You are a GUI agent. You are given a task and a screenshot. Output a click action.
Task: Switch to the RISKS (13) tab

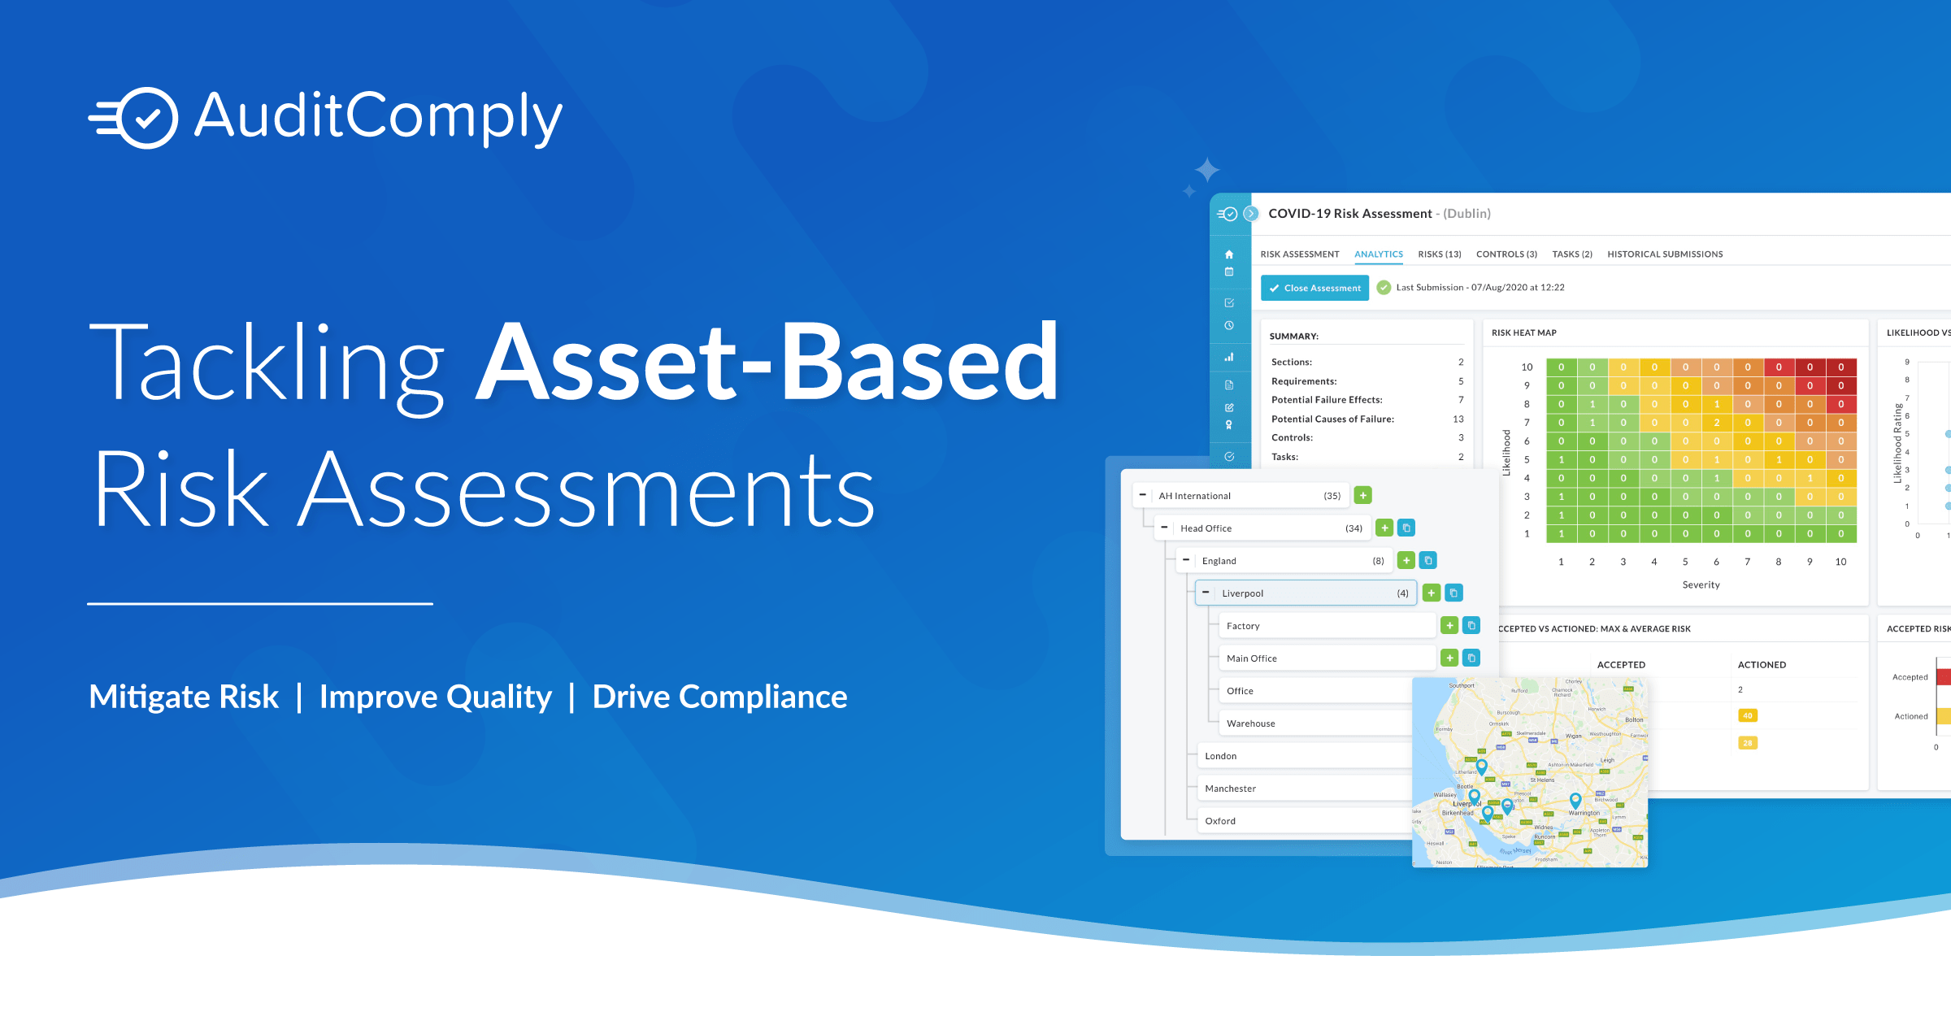pyautogui.click(x=1439, y=254)
